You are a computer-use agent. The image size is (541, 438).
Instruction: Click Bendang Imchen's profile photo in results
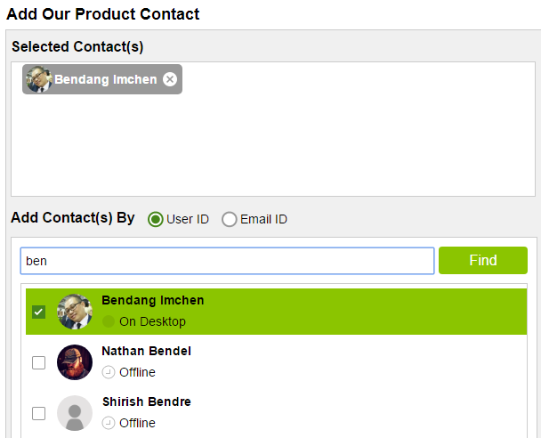click(x=75, y=312)
